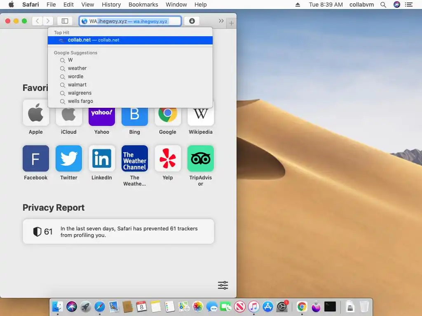The height and width of the screenshot is (316, 422).
Task: Open the Apple favorite
Action: point(36,117)
